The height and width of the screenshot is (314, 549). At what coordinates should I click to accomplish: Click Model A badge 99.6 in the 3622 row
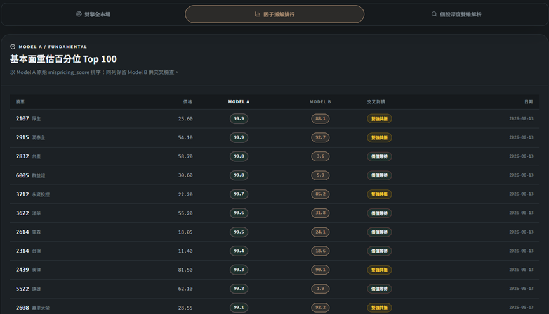pyautogui.click(x=239, y=213)
